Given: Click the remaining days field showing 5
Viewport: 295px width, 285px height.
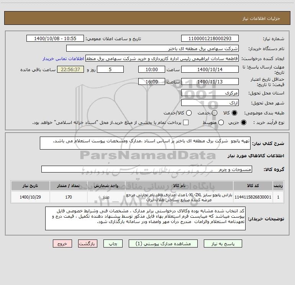Looking at the screenshot, I should (110, 70).
